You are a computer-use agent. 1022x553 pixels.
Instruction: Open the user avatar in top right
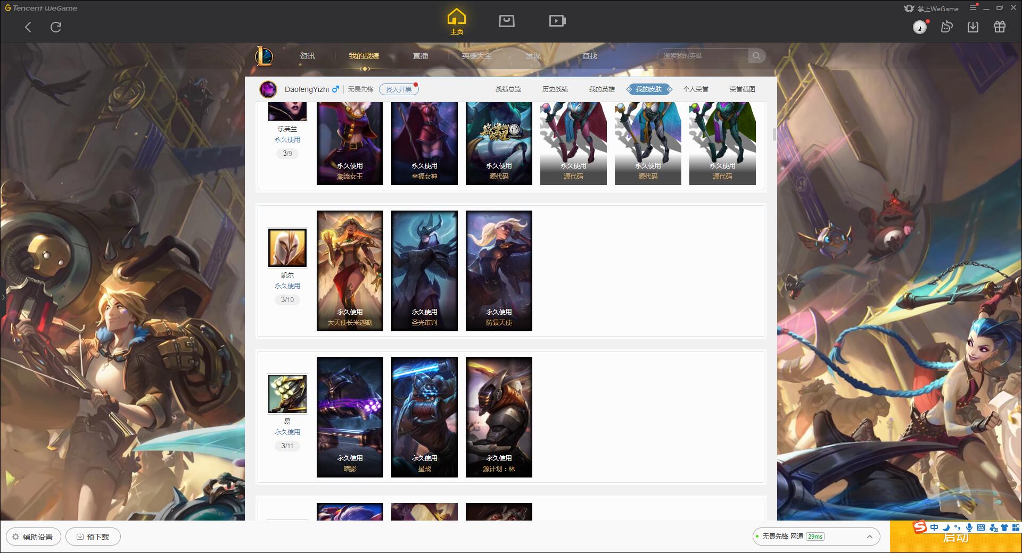[x=920, y=27]
